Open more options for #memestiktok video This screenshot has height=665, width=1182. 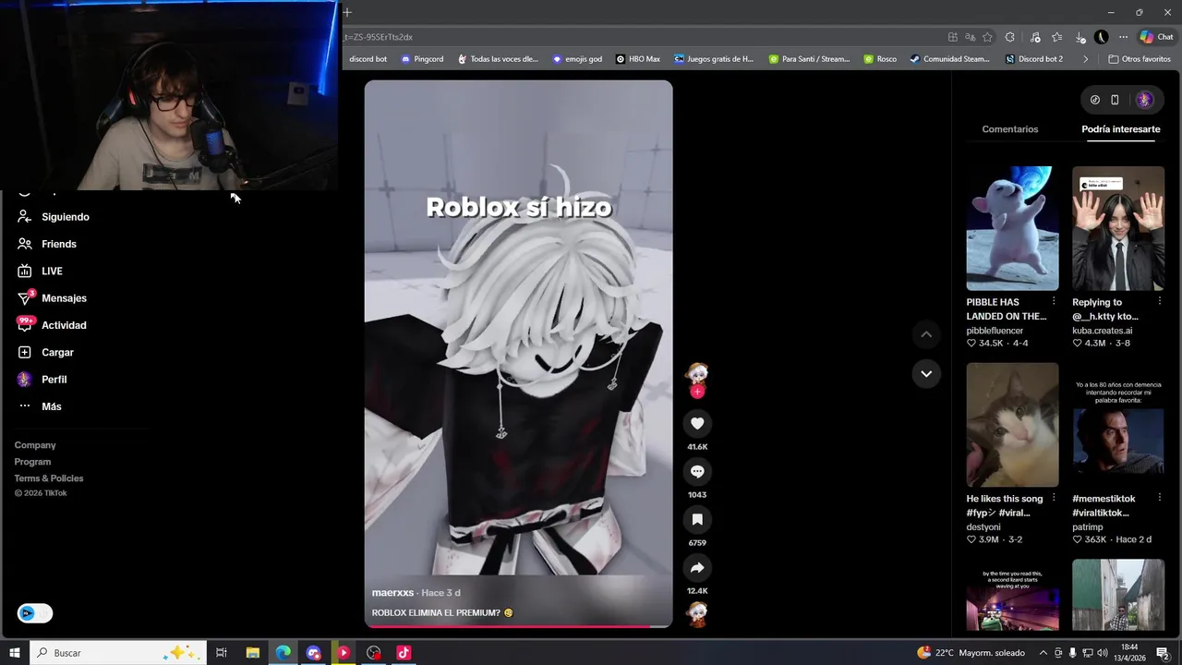[1160, 498]
